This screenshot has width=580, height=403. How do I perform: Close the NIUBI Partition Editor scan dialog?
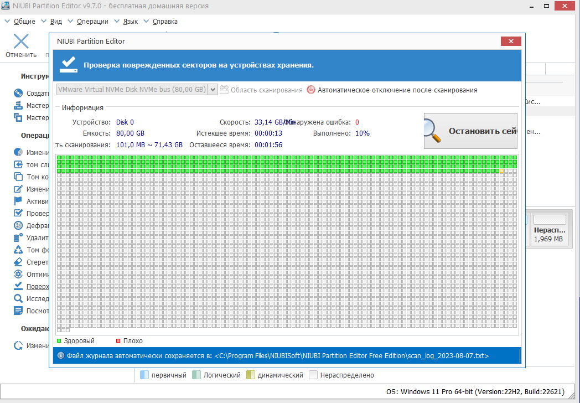pos(511,41)
